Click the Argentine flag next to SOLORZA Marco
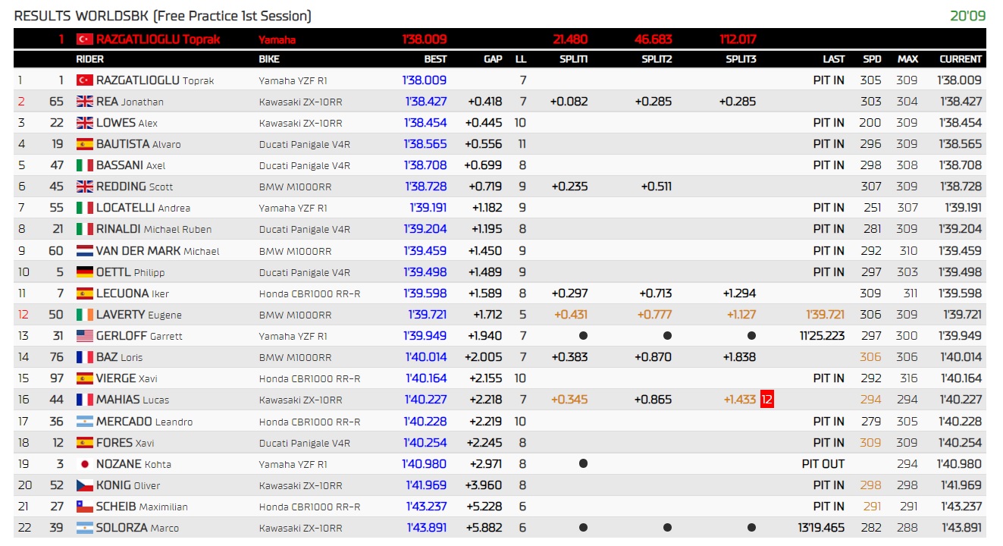 coord(84,528)
